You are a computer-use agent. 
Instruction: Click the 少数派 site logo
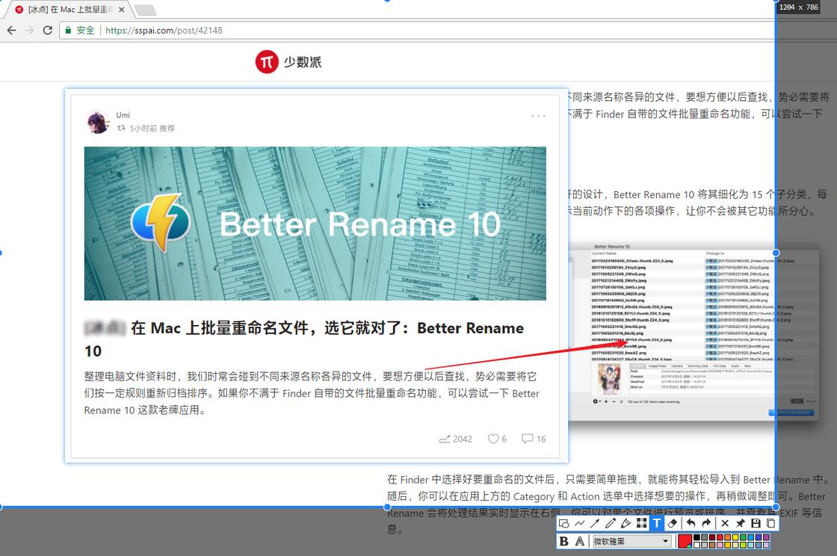pos(288,62)
